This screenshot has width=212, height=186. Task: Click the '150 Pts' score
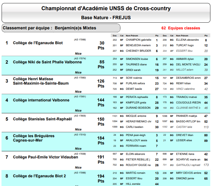(x=101, y=122)
